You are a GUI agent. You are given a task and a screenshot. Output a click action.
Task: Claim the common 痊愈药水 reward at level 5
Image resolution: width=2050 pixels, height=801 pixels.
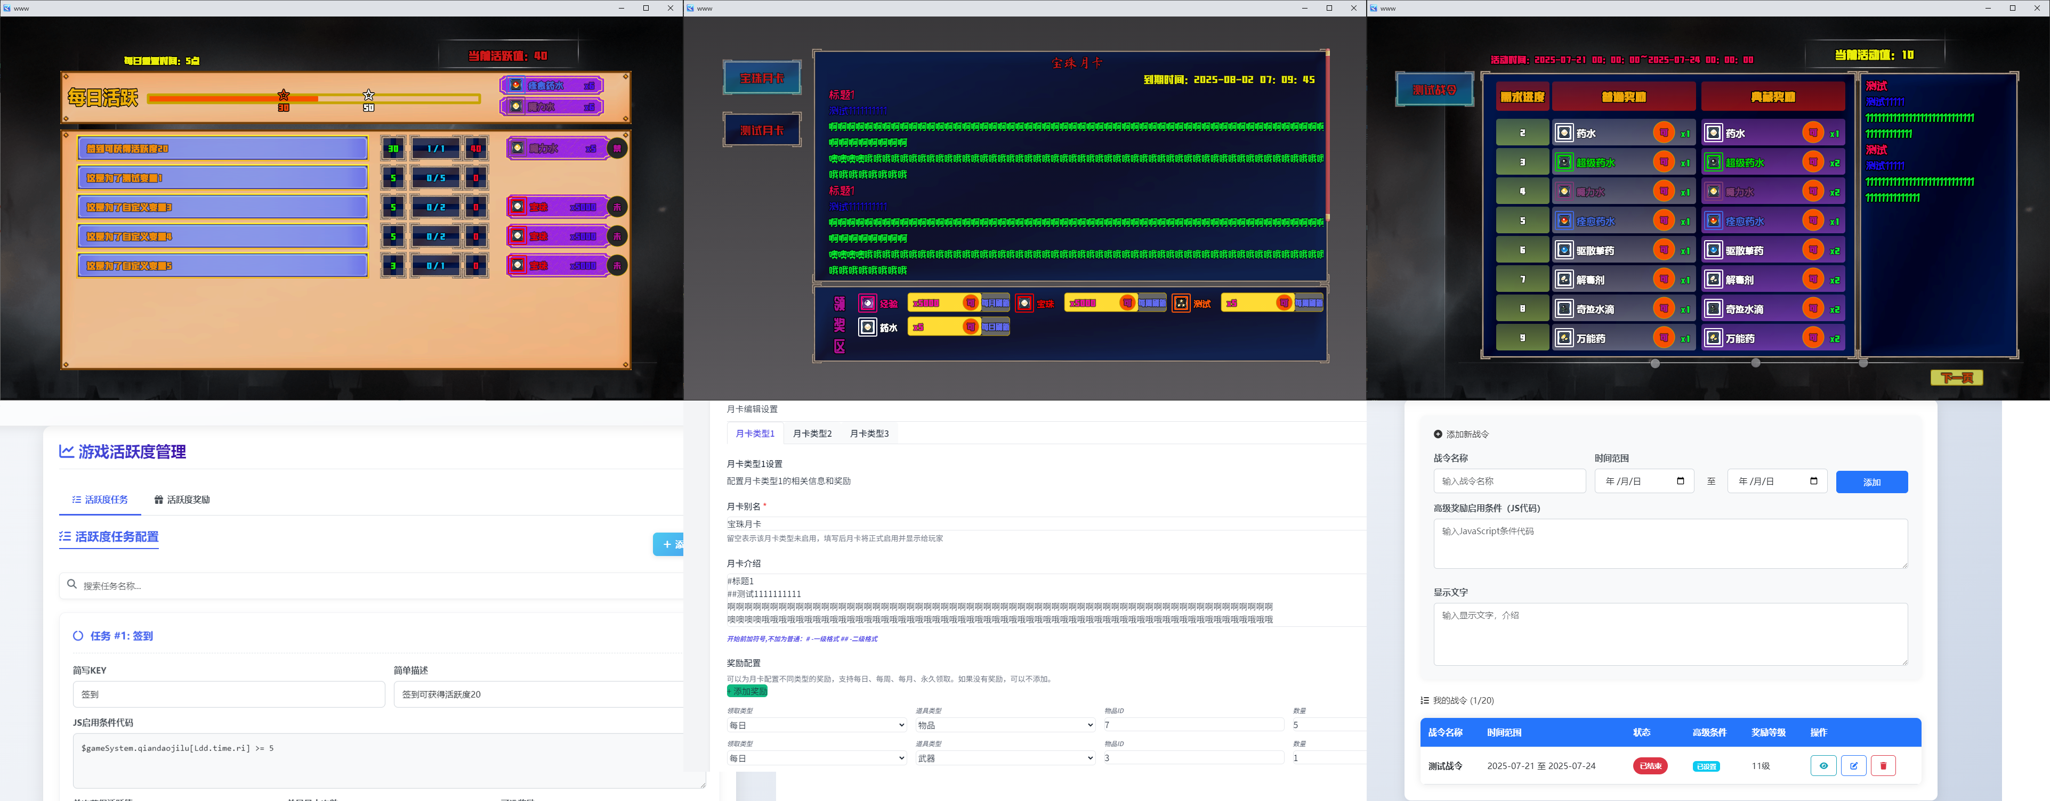1663,221
